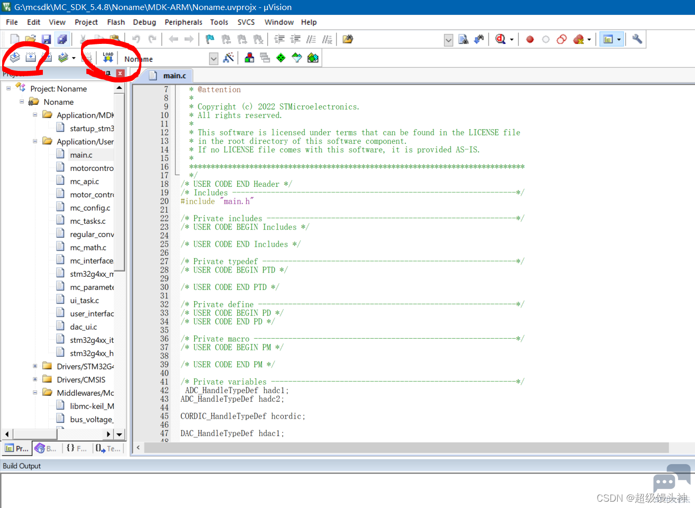Click the Select Software Packs icon

[297, 58]
